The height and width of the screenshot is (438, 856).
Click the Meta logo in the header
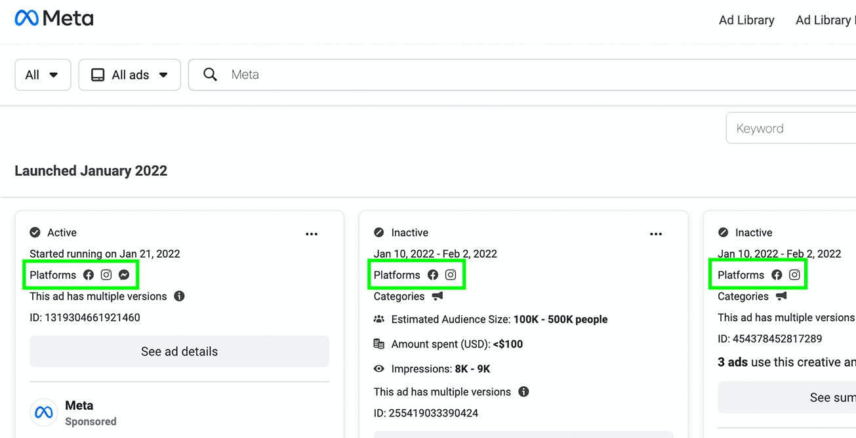[54, 18]
